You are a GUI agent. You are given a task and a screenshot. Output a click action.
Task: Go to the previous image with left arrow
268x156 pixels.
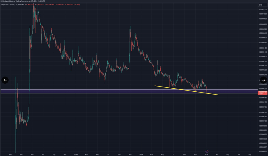[5, 80]
